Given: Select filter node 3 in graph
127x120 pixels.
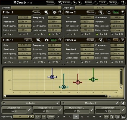Looking at the screenshot, I should [x=52, y=77].
